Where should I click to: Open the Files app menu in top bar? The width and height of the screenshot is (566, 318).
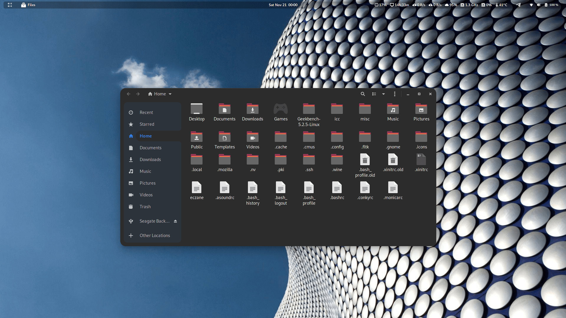pos(28,5)
